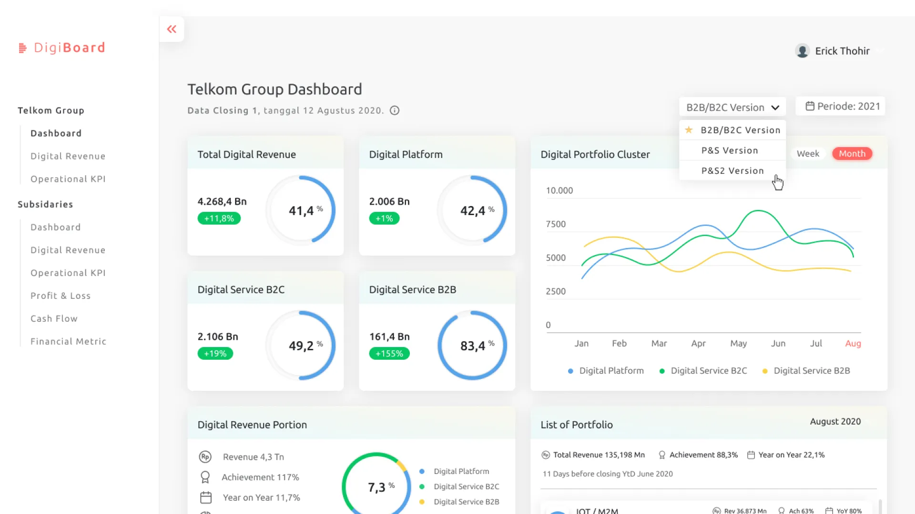Click 4.268,4 Bn revenue value
This screenshot has height=514, width=915.
click(x=222, y=201)
